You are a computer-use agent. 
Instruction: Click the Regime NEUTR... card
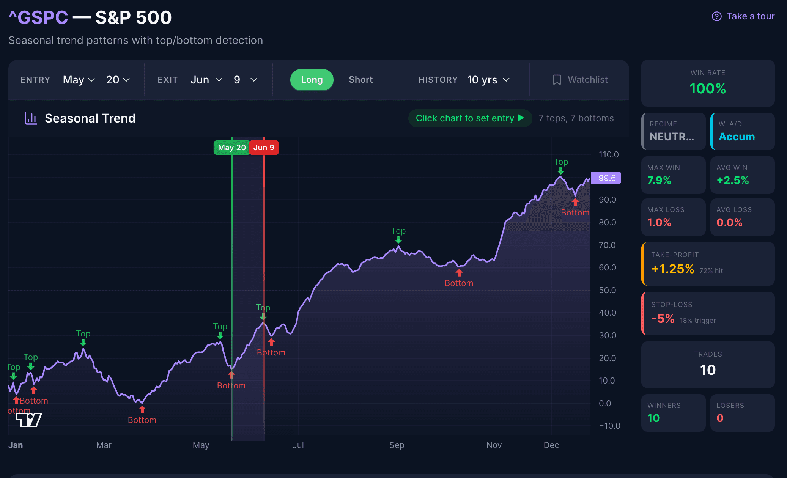[674, 131]
